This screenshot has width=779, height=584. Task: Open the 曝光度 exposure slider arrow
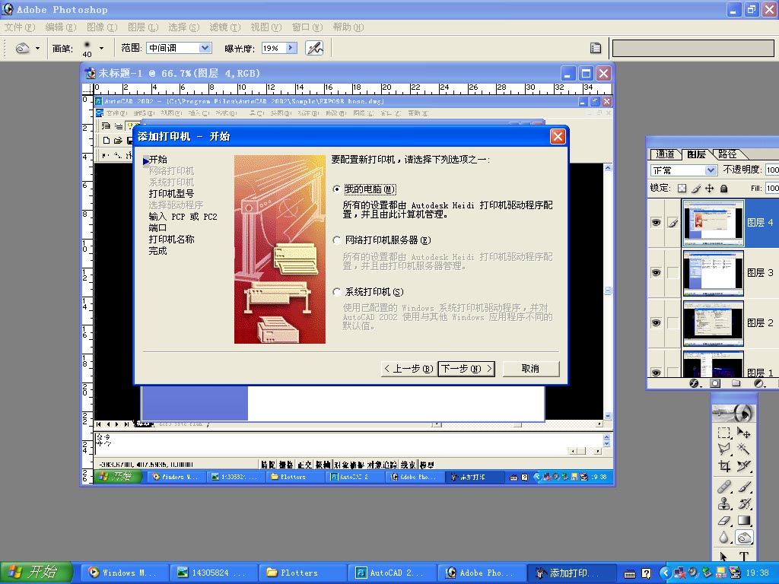point(291,48)
